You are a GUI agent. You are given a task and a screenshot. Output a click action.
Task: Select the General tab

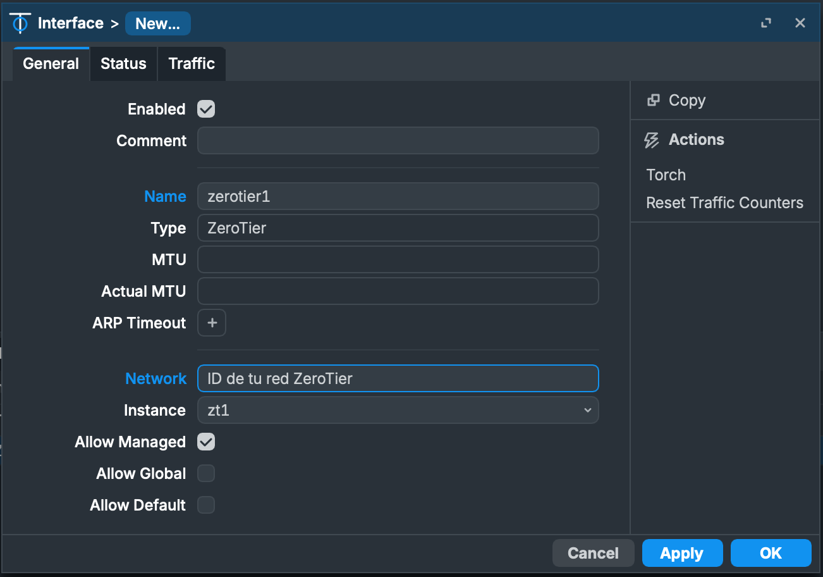[x=51, y=64]
